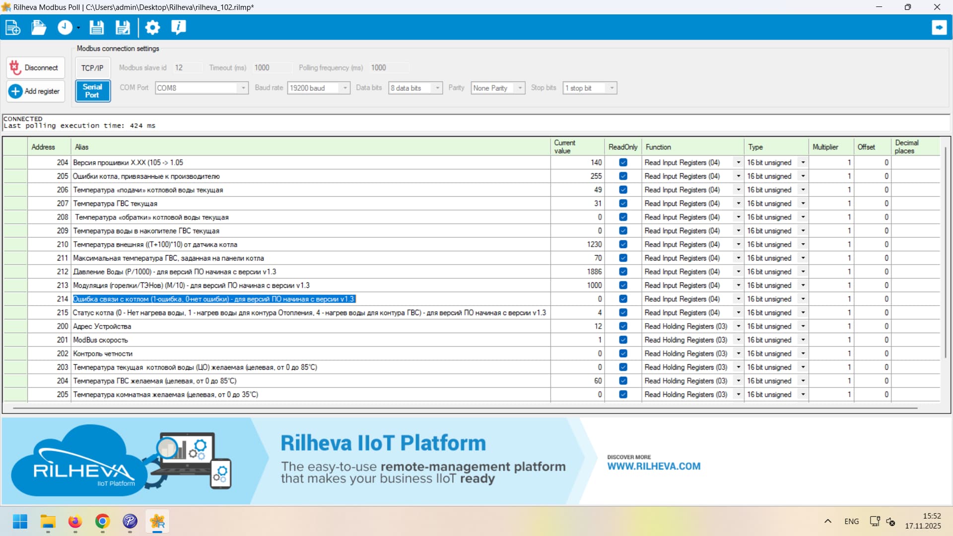Click the exit arrow icon at top right
Screen dimensions: 953x536
pyautogui.click(x=939, y=27)
